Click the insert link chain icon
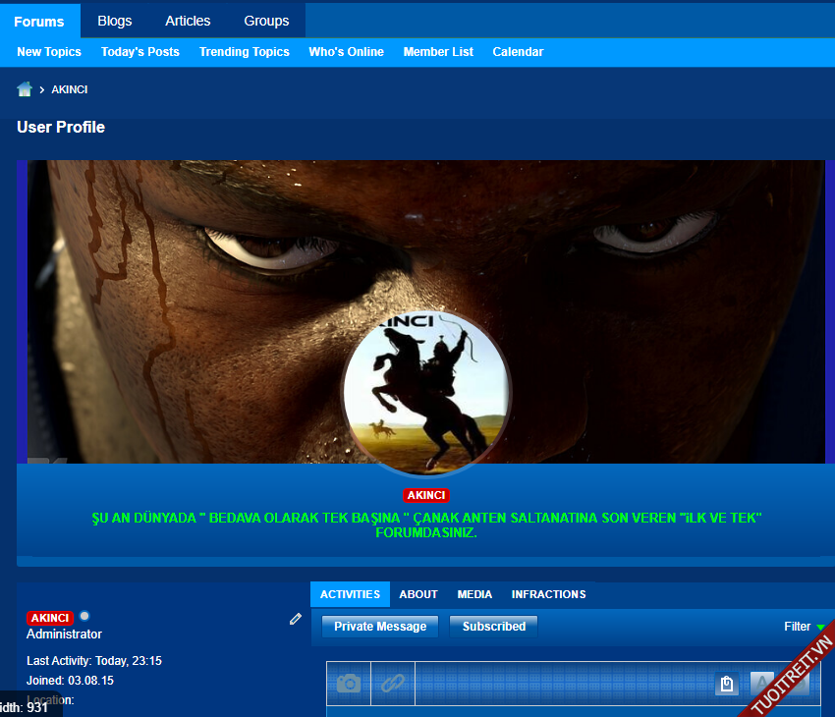This screenshot has height=717, width=835. tap(393, 684)
